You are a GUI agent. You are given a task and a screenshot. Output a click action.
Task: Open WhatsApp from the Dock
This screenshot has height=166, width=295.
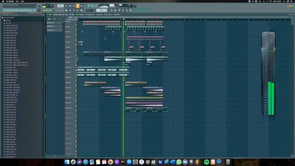click(x=179, y=162)
